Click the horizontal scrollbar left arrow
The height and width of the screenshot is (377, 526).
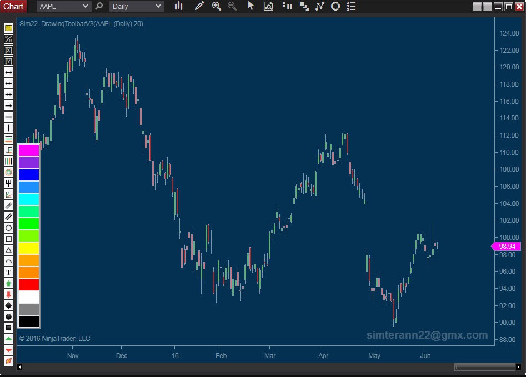click(20, 367)
